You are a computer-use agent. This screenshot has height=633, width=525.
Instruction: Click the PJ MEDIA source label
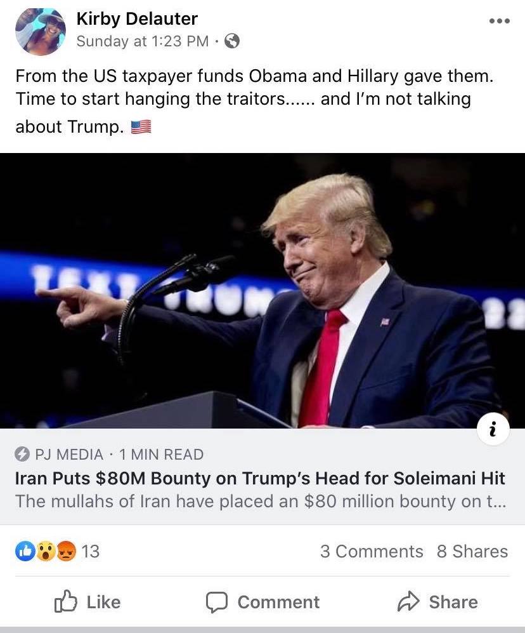point(69,455)
